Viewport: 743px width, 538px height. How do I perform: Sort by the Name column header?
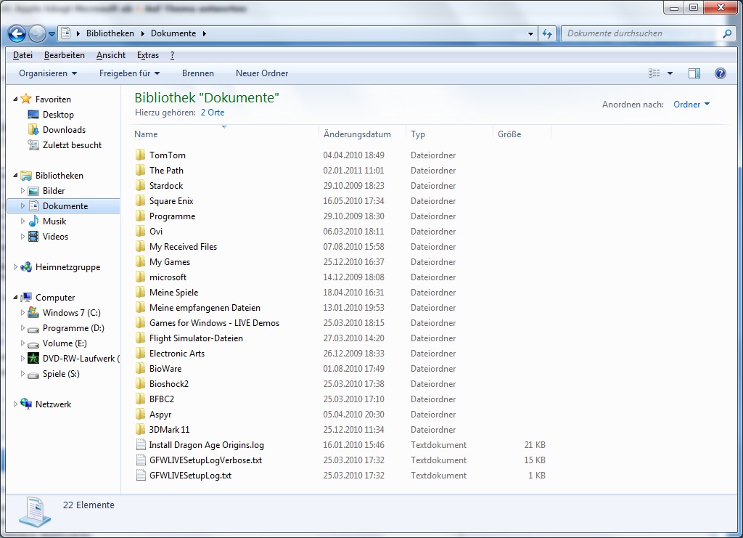[x=224, y=134]
